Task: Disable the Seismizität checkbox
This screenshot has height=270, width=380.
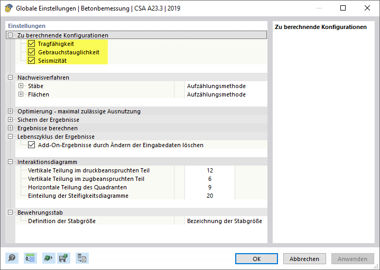Action: click(x=32, y=61)
